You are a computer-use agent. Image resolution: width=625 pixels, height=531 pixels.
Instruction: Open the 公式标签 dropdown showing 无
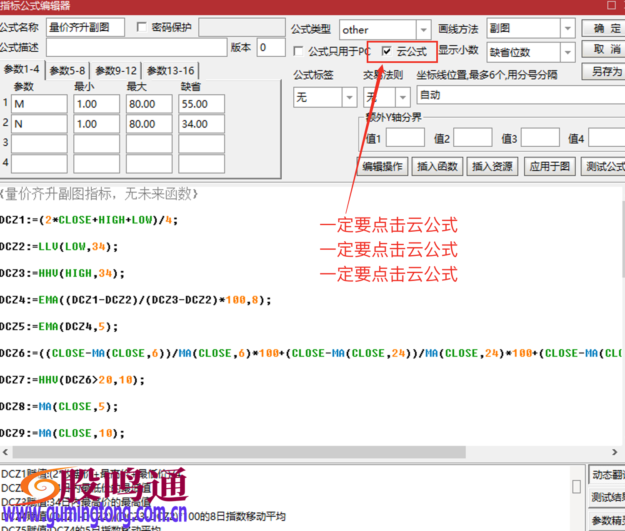[349, 97]
